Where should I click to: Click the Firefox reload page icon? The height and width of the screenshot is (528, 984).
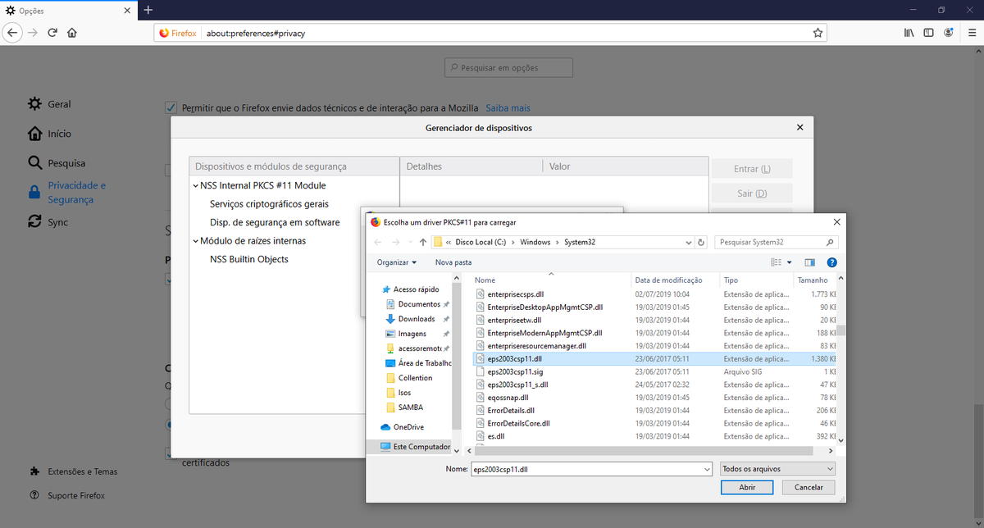click(52, 33)
